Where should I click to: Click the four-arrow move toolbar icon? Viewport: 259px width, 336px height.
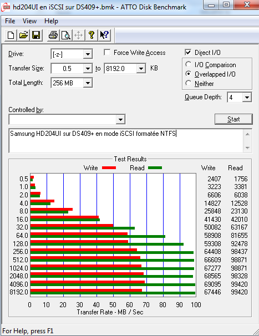tap(78, 35)
